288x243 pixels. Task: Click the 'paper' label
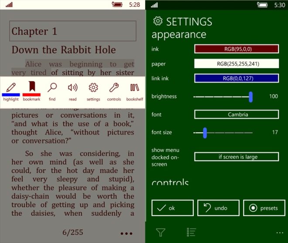158,64
